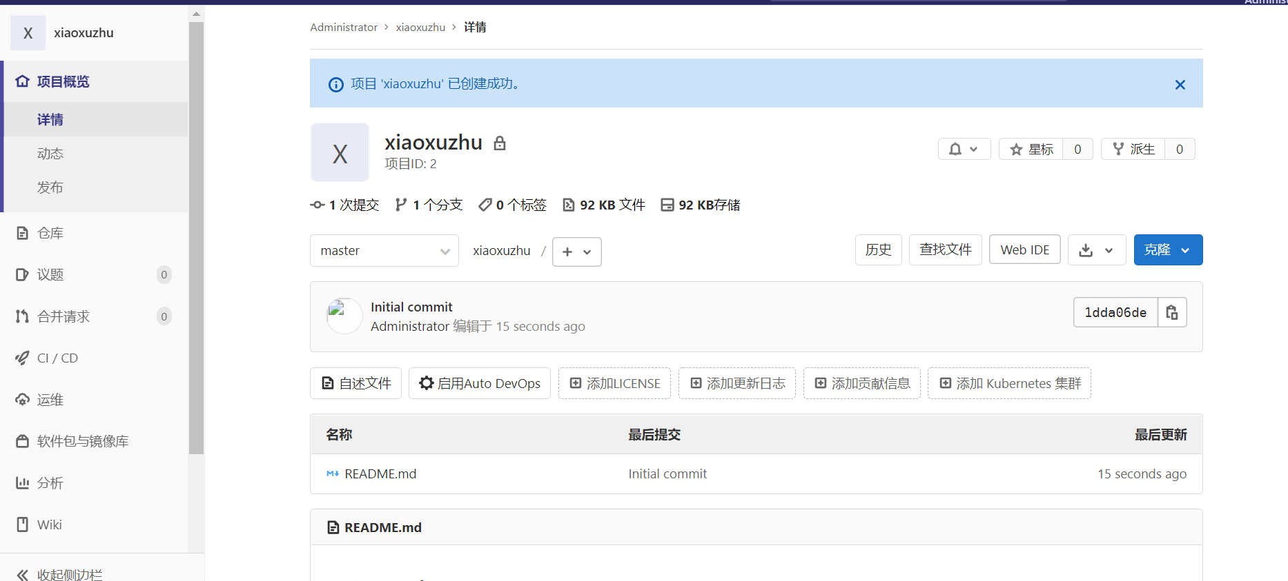Screen dimensions: 1288x581
Task: Click the issues (议题) icon in sidebar
Action: [23, 274]
